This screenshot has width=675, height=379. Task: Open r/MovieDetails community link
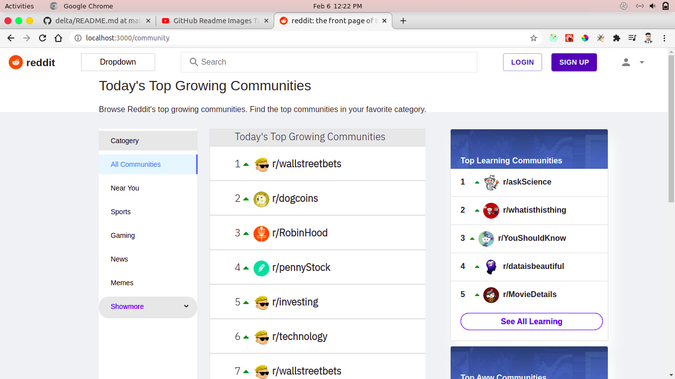(530, 295)
